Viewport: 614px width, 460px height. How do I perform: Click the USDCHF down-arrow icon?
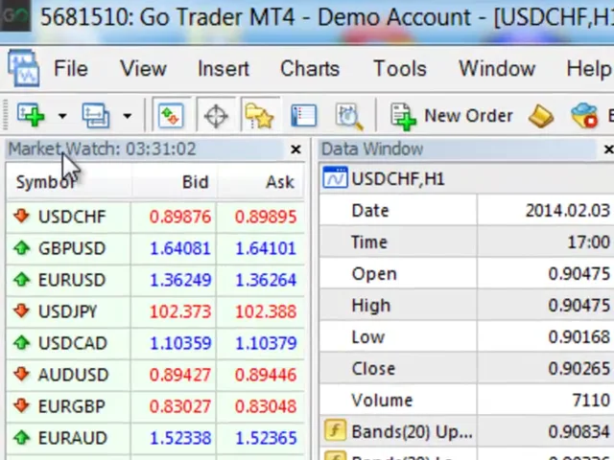[21, 216]
